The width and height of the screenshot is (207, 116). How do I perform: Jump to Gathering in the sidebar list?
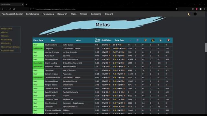(6, 43)
